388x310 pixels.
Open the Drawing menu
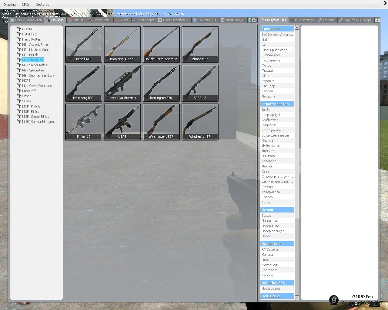click(x=10, y=5)
